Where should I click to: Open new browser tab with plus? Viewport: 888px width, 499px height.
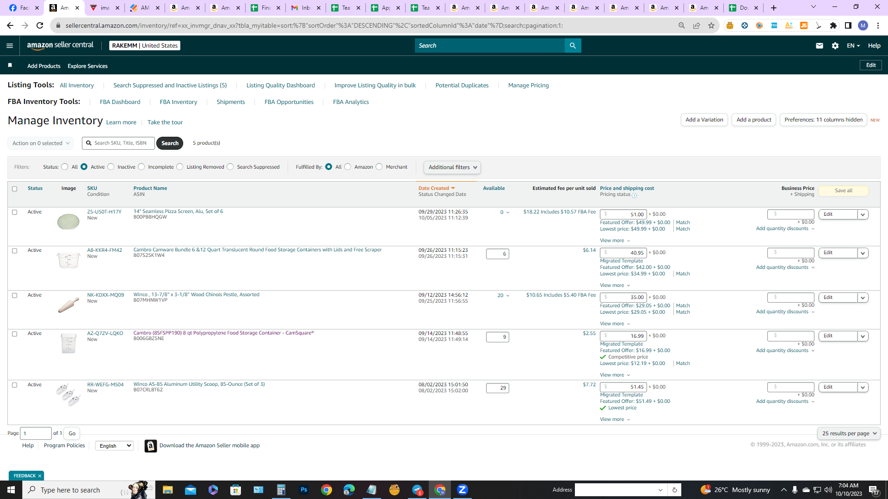click(x=773, y=8)
